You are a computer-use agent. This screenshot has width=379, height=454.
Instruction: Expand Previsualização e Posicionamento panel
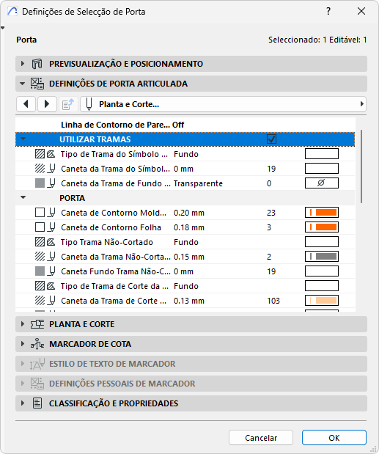coord(23,64)
